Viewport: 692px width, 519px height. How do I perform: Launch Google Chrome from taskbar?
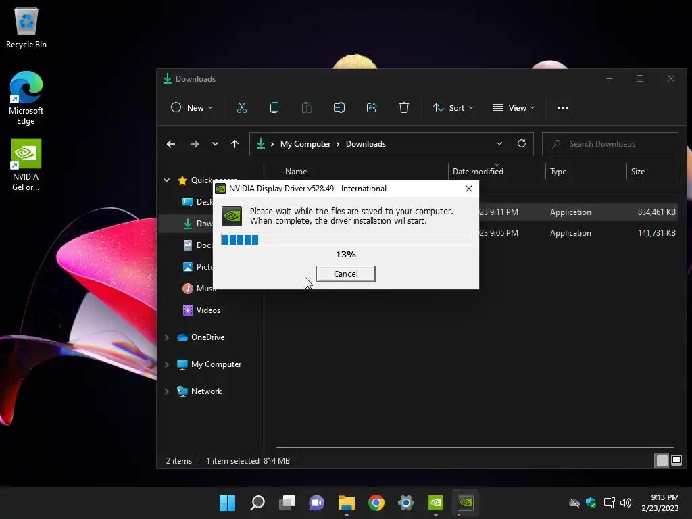[x=376, y=503]
